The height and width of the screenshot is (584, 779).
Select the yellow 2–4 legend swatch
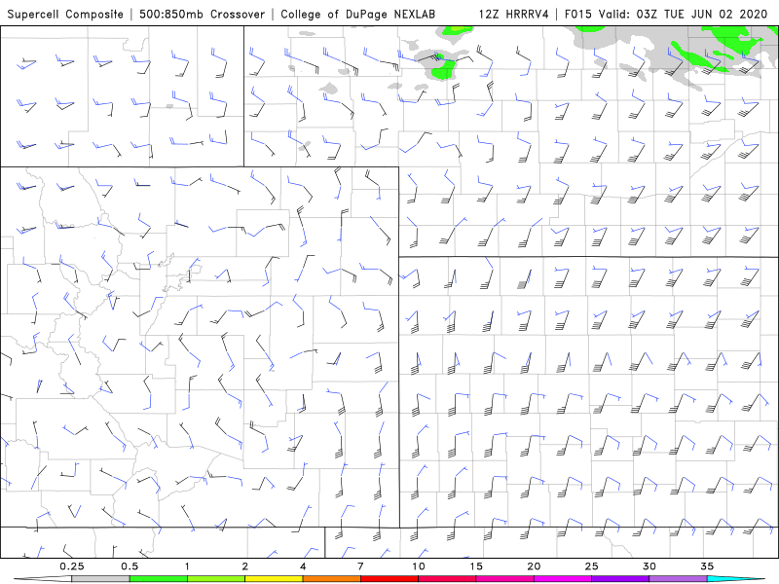pyautogui.click(x=274, y=579)
